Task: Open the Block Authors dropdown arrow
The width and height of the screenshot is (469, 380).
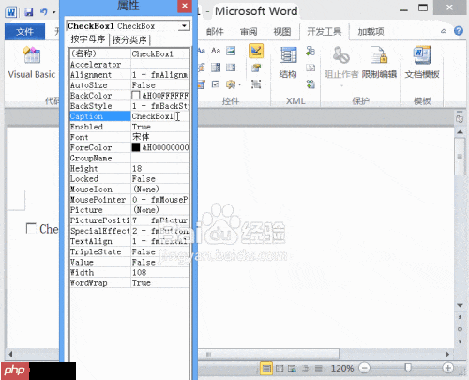Action: 341,85
